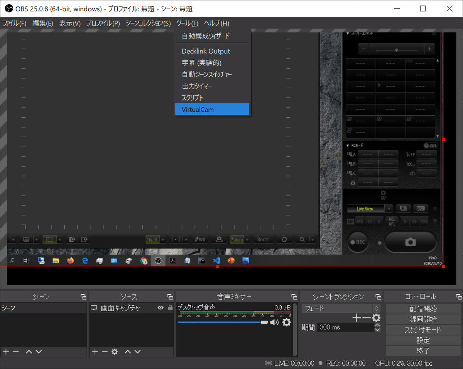Click the OBS icon in the captured taskbar
This screenshot has height=369, width=463.
point(158,261)
